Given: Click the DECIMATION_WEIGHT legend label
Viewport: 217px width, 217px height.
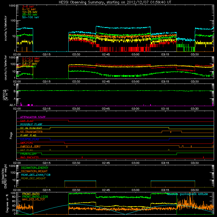Looking at the screenshot, I should click(x=34, y=171).
